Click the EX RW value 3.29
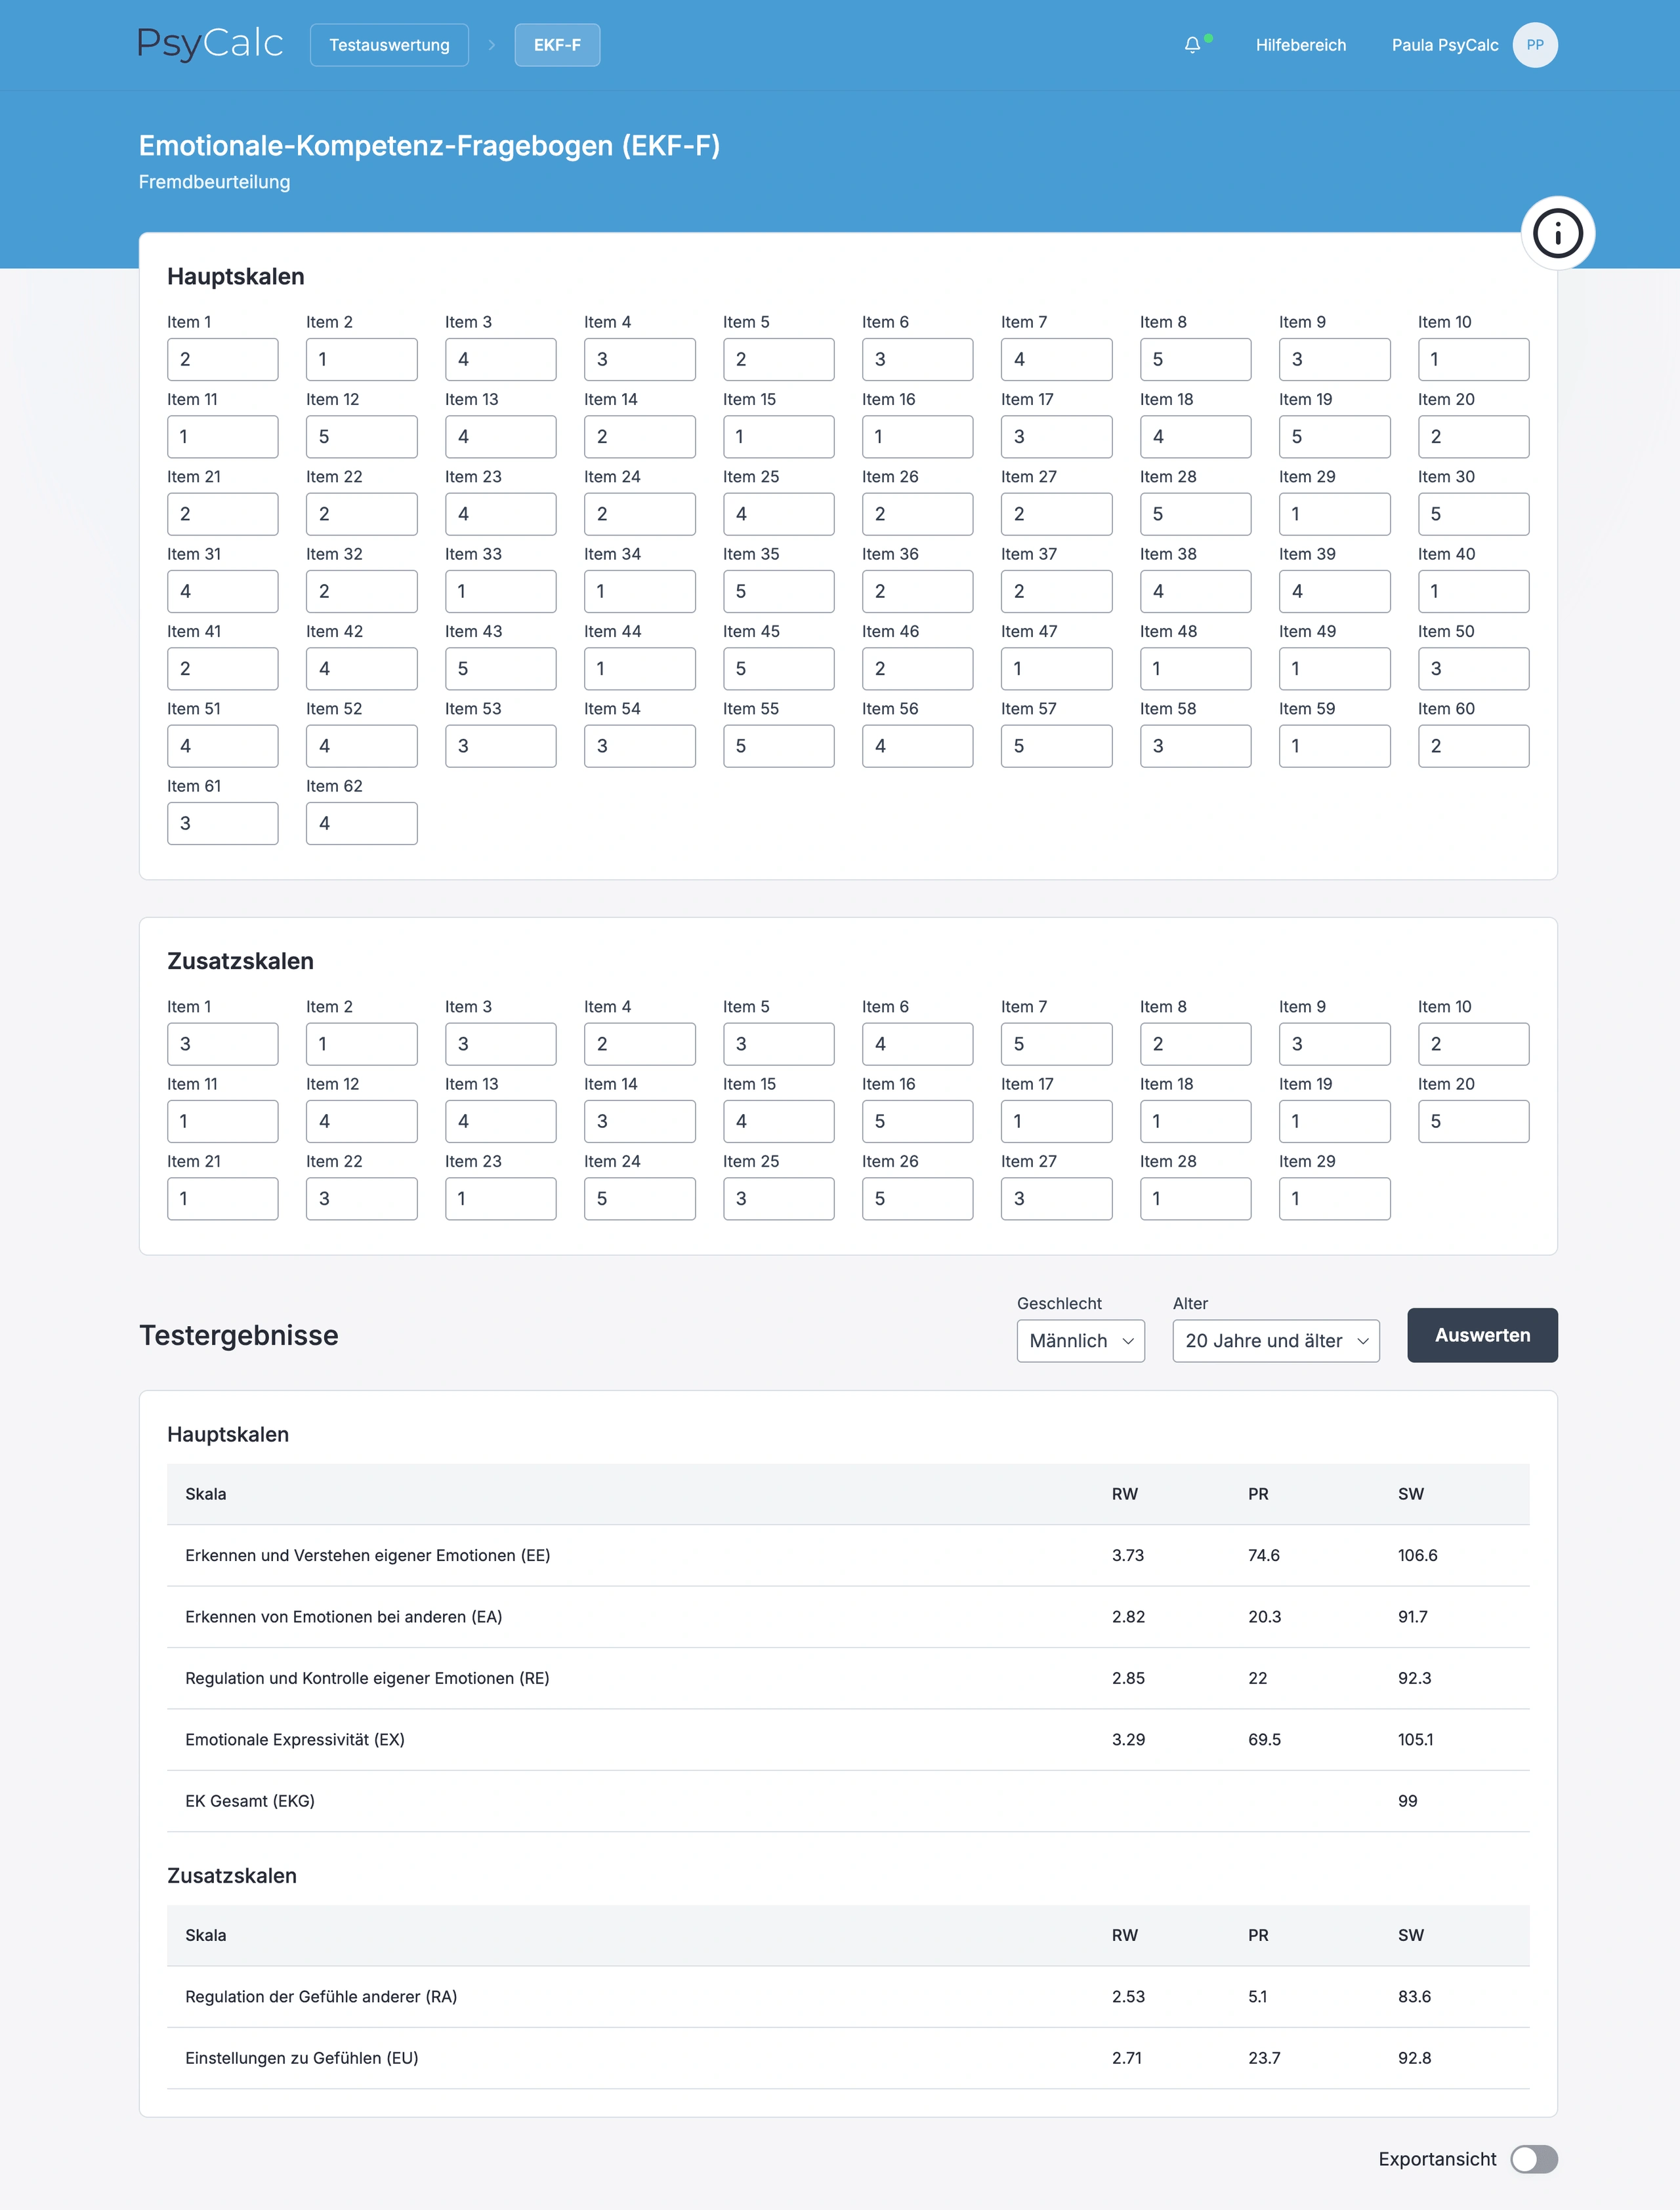 coord(1128,1740)
